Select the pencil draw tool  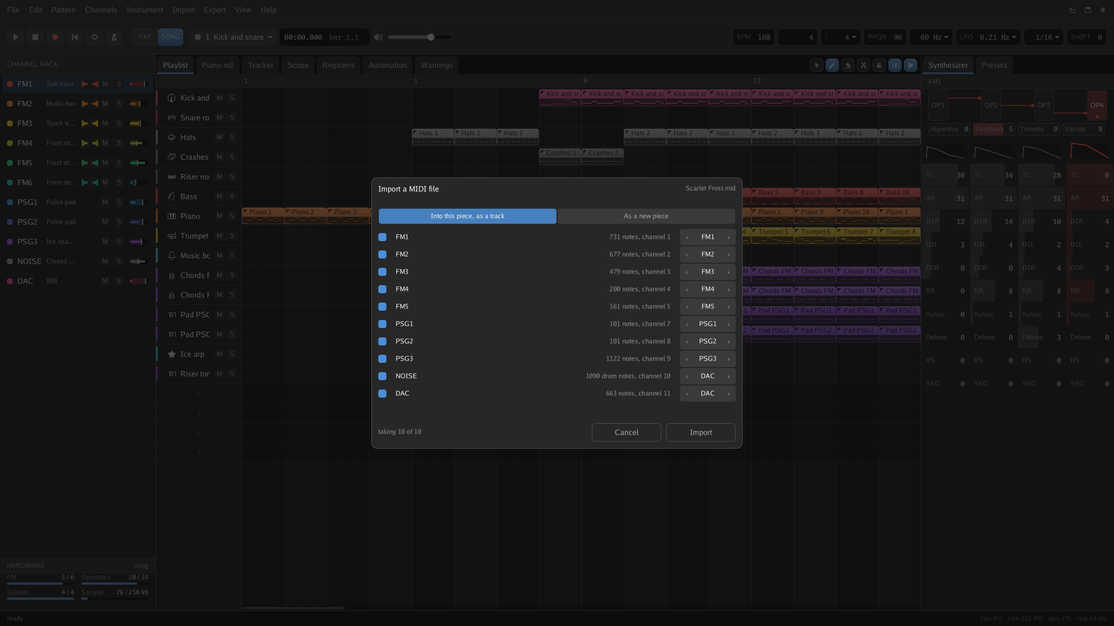832,65
